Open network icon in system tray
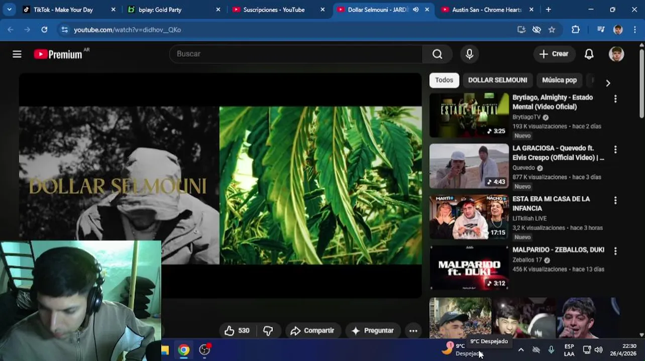 (x=586, y=350)
